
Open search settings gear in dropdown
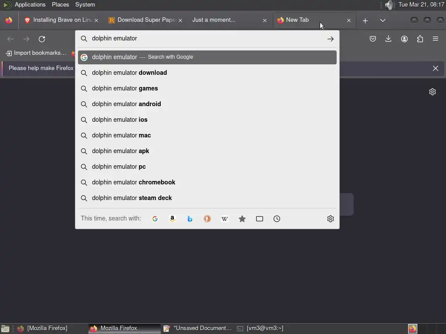point(330,219)
